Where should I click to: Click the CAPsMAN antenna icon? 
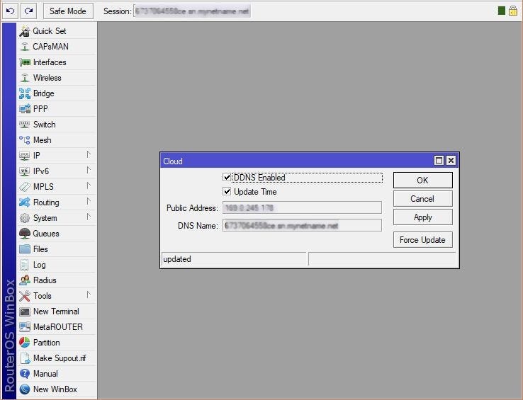25,47
